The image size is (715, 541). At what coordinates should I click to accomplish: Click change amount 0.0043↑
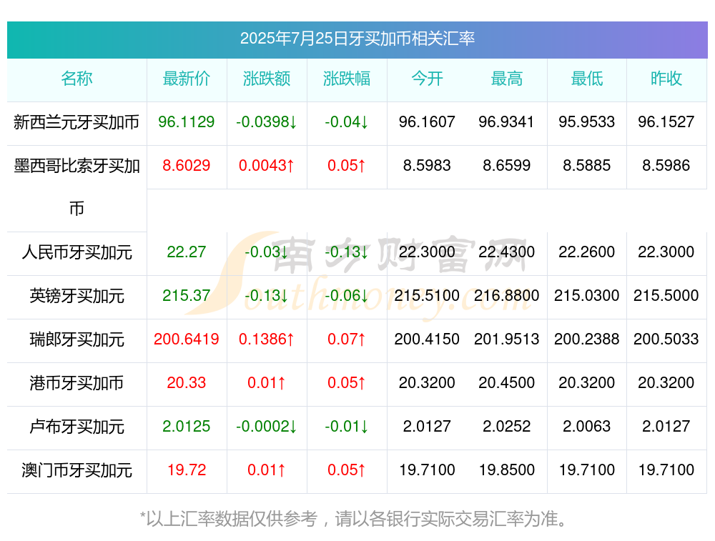coord(267,166)
